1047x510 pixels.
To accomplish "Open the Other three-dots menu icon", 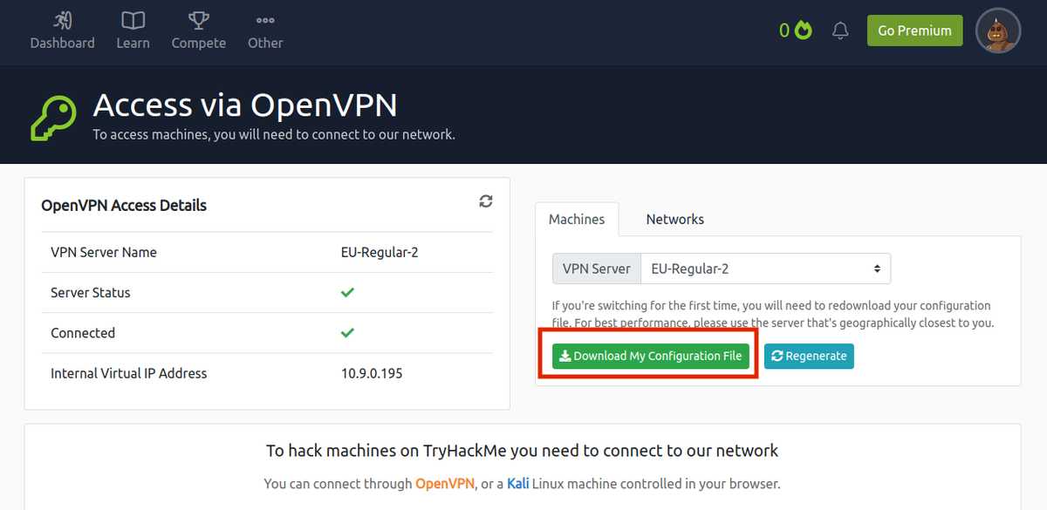I will 265,20.
